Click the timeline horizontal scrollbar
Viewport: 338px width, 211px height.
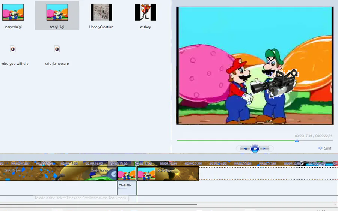pos(98,205)
